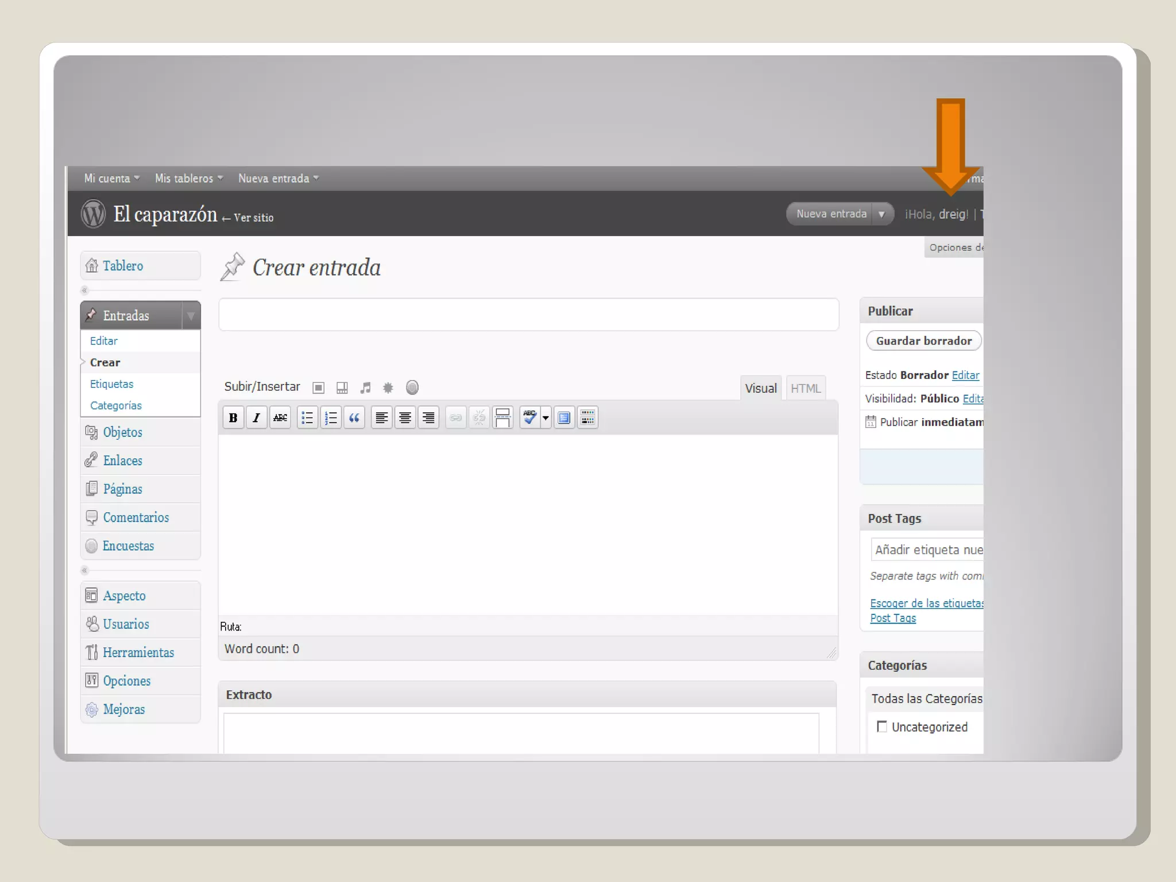
Task: Switch to the HTML editor tab
Action: coord(805,389)
